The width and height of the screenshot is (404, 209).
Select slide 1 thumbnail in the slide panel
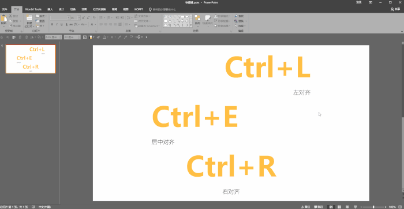pyautogui.click(x=31, y=59)
